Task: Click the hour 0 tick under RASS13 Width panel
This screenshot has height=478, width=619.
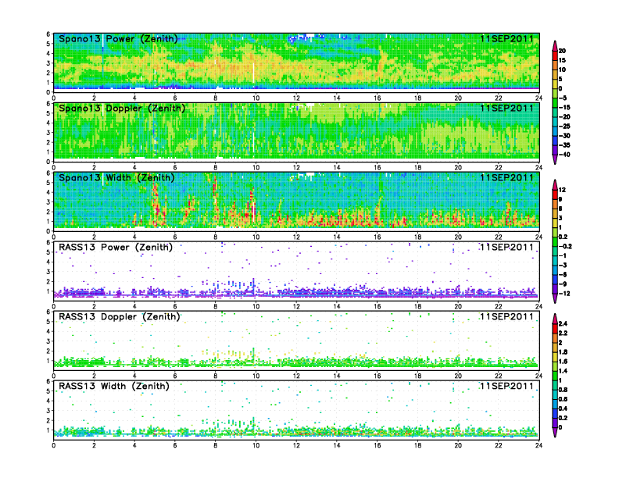Action: 54,445
